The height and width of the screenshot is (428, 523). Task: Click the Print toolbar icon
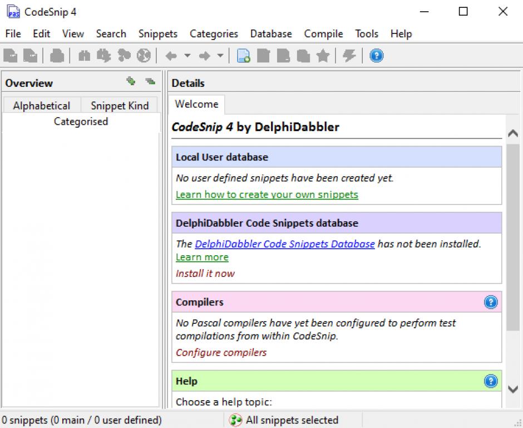coord(57,56)
